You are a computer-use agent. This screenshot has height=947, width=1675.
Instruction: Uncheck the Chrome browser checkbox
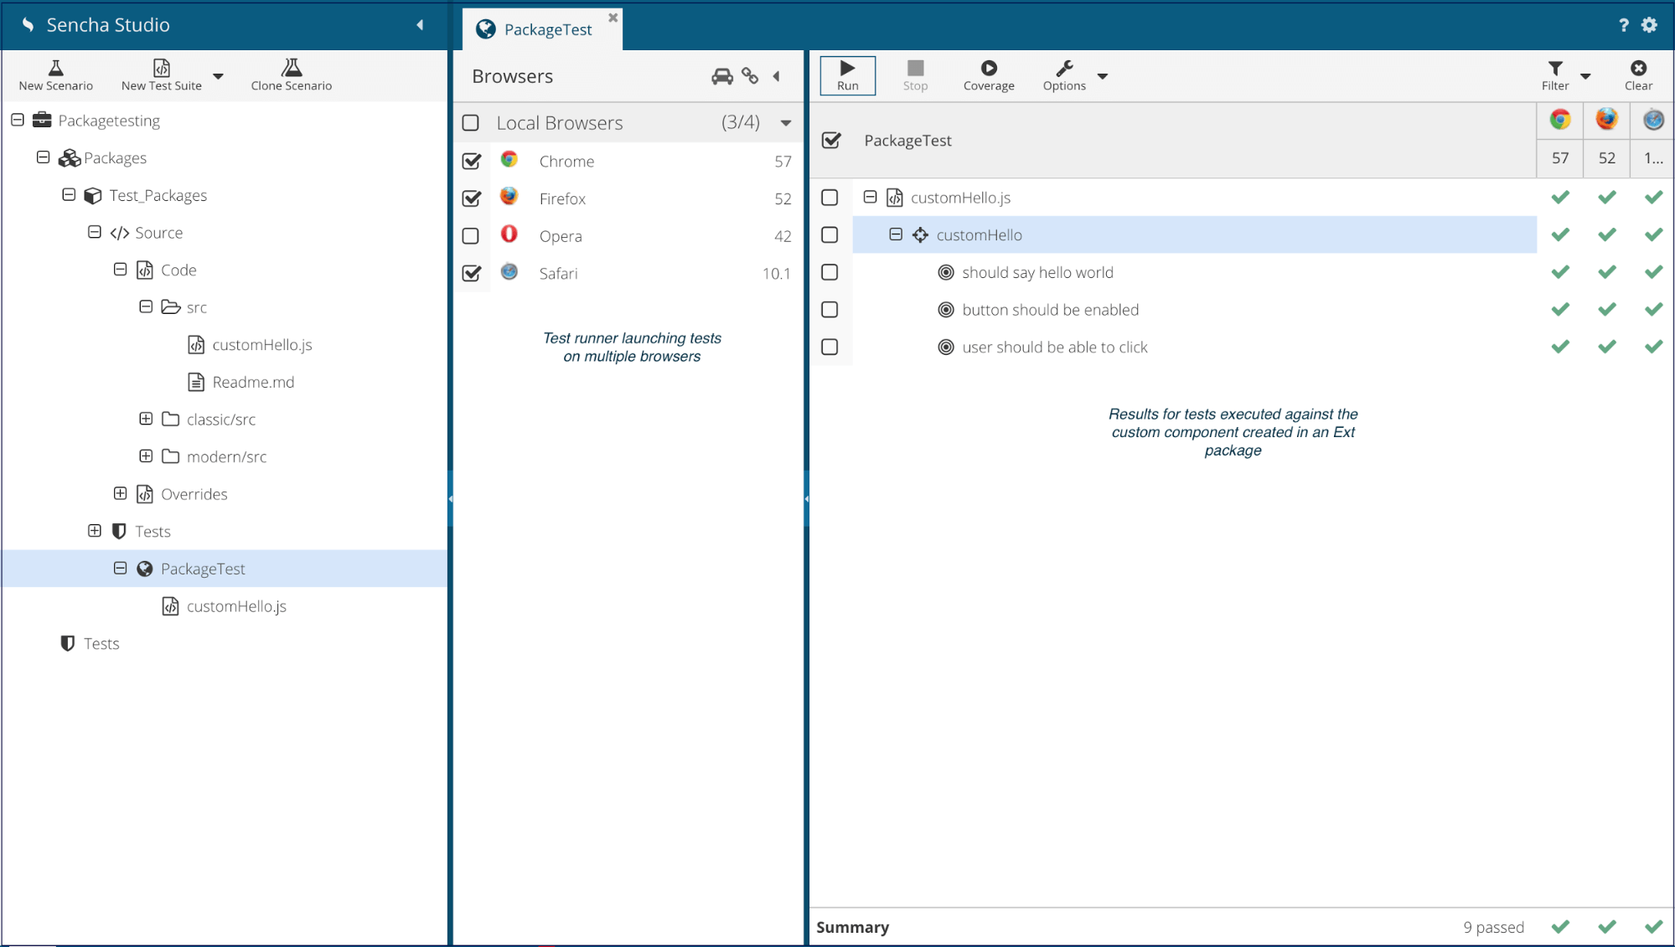tap(472, 161)
